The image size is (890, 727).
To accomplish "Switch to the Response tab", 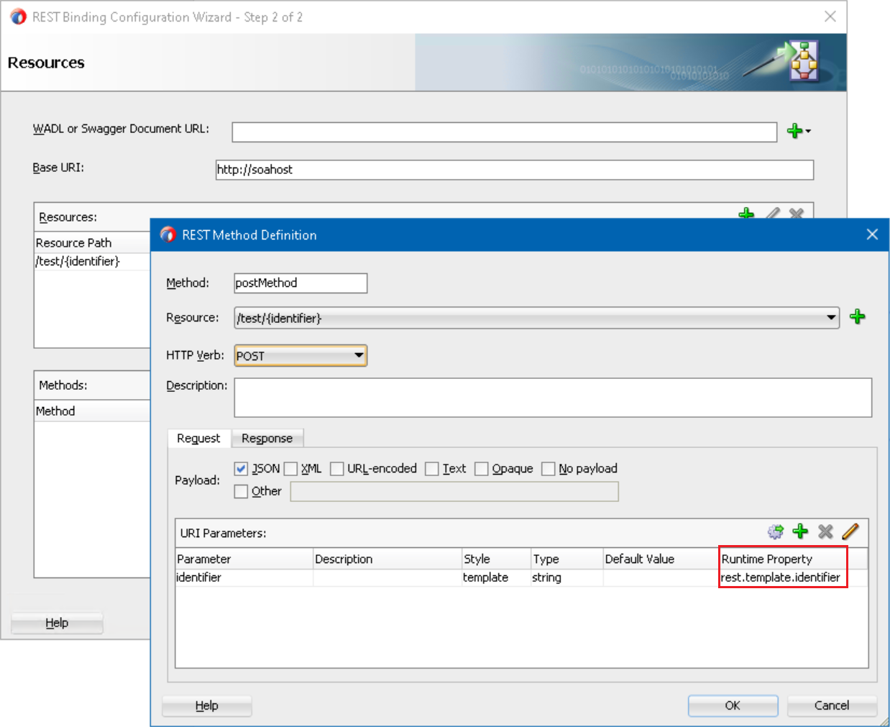I will 267,438.
